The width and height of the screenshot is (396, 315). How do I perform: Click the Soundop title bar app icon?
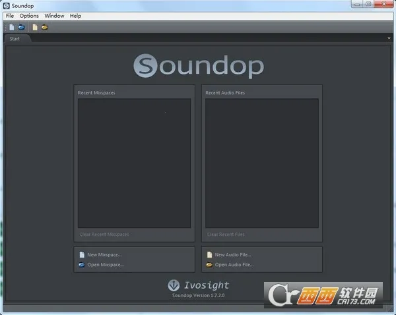pyautogui.click(x=7, y=5)
